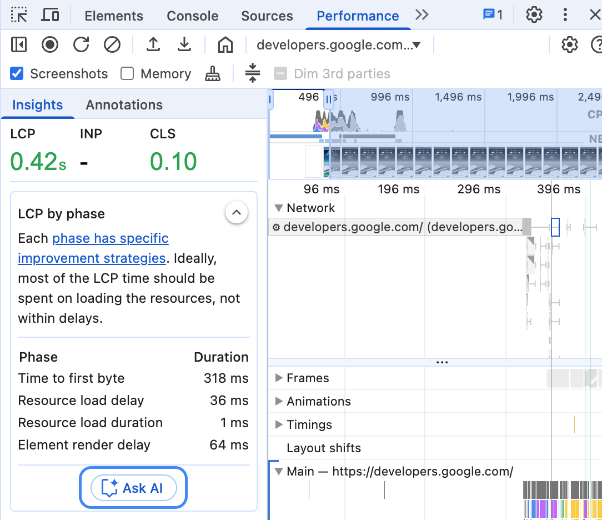Load a profile with the upload icon

coord(154,45)
